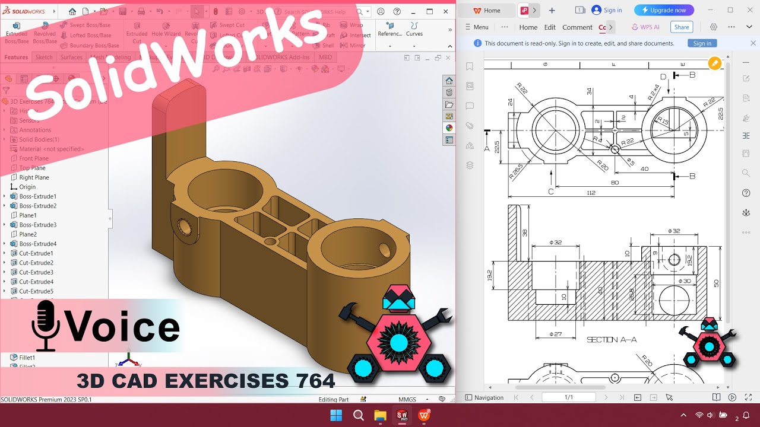The height and width of the screenshot is (427, 760).
Task: Click the Sign in link beside avatar
Action: point(613,10)
